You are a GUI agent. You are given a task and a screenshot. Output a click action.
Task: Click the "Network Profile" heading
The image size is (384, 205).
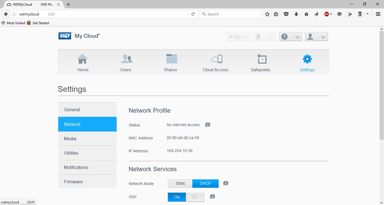[x=150, y=110]
